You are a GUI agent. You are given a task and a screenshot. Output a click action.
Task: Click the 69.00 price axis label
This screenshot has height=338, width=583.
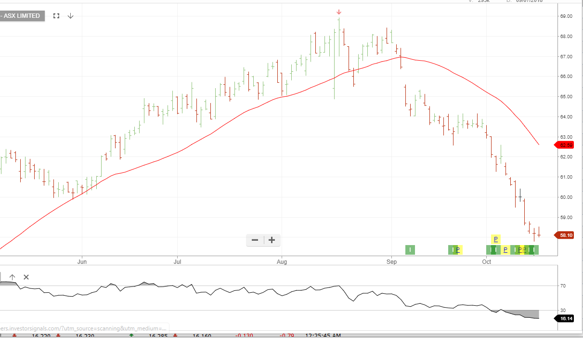coord(566,16)
